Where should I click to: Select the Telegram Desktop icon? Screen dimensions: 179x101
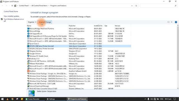(x=28, y=51)
